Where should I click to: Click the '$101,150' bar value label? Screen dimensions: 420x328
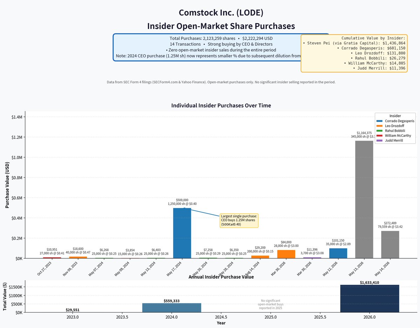pos(338,241)
